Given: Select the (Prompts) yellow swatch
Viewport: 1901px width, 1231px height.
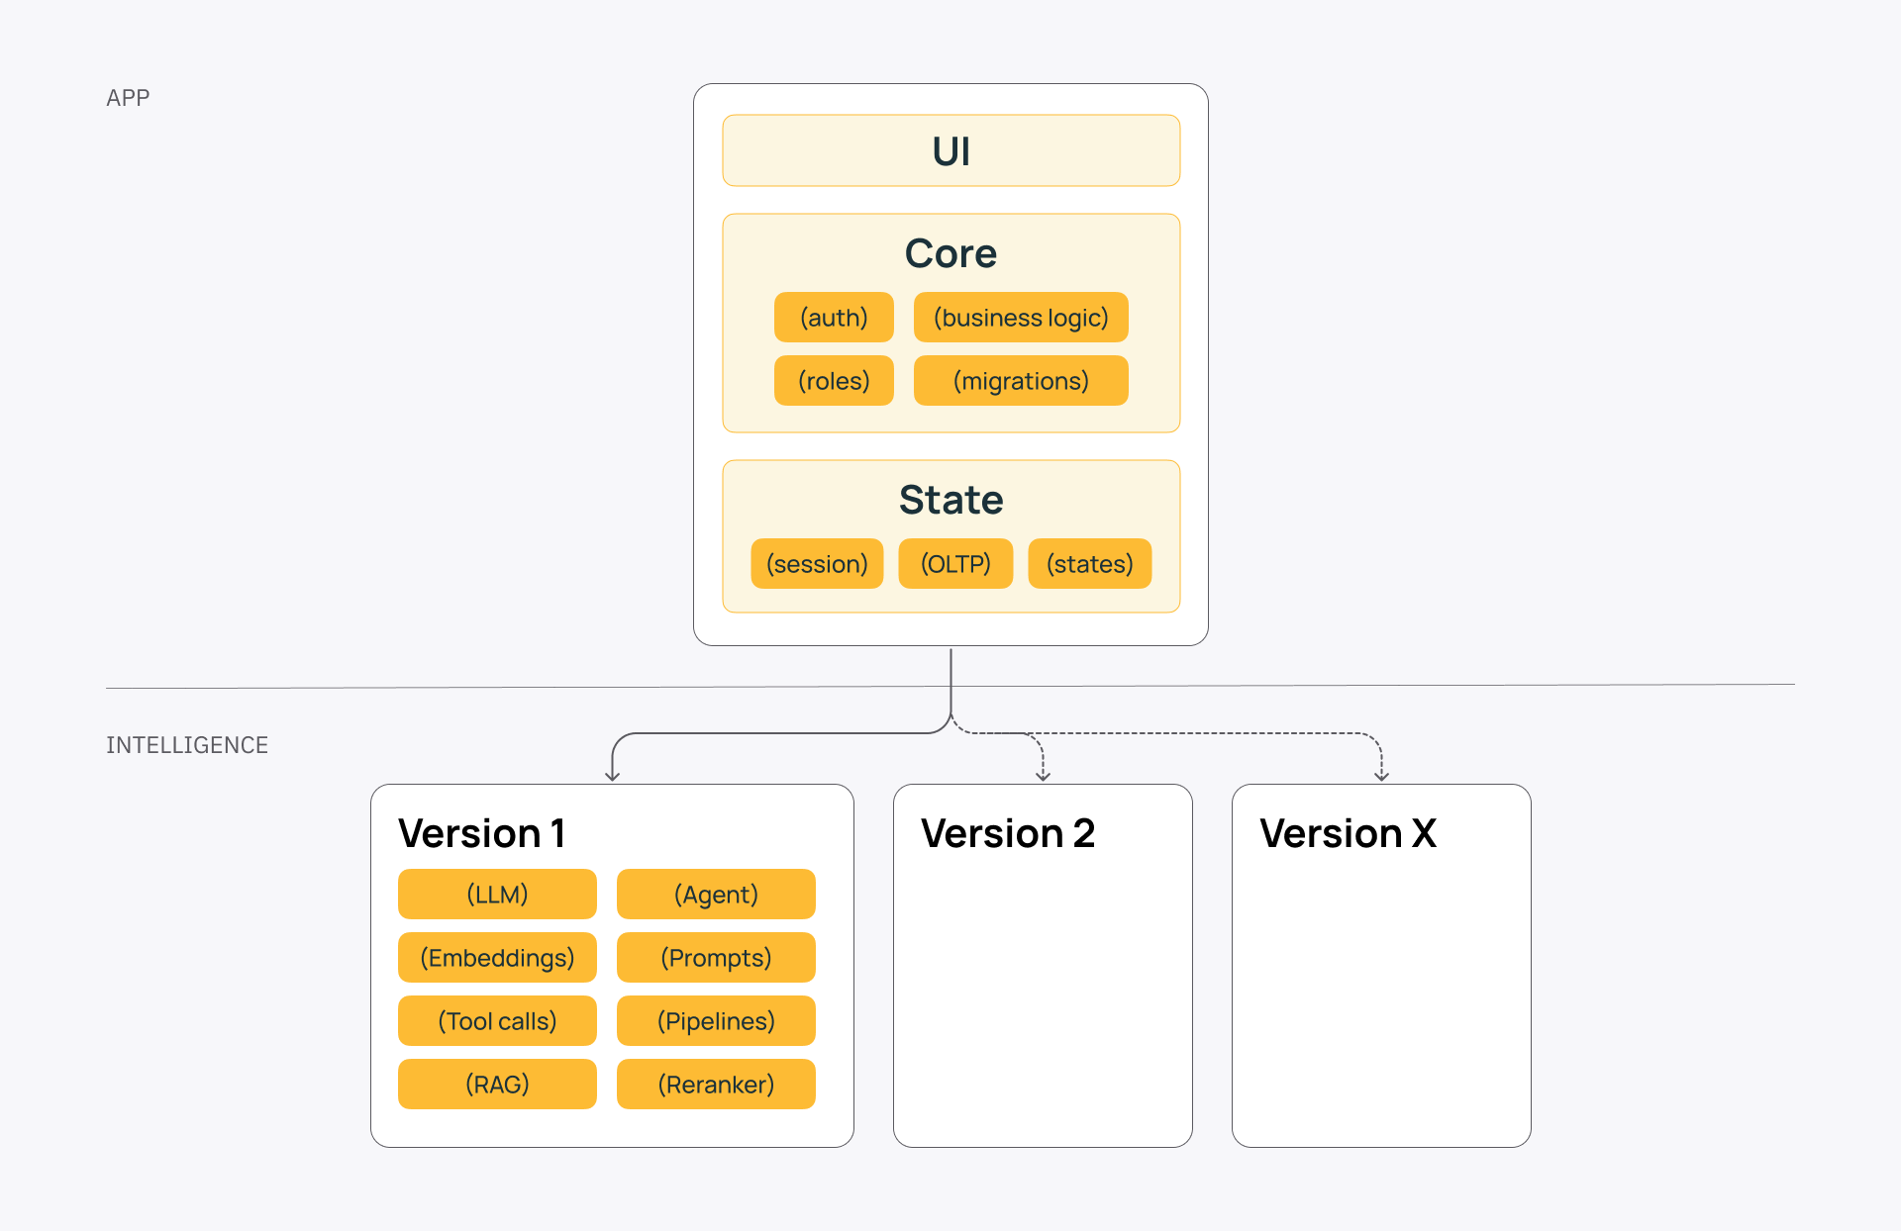Looking at the screenshot, I should 715,957.
